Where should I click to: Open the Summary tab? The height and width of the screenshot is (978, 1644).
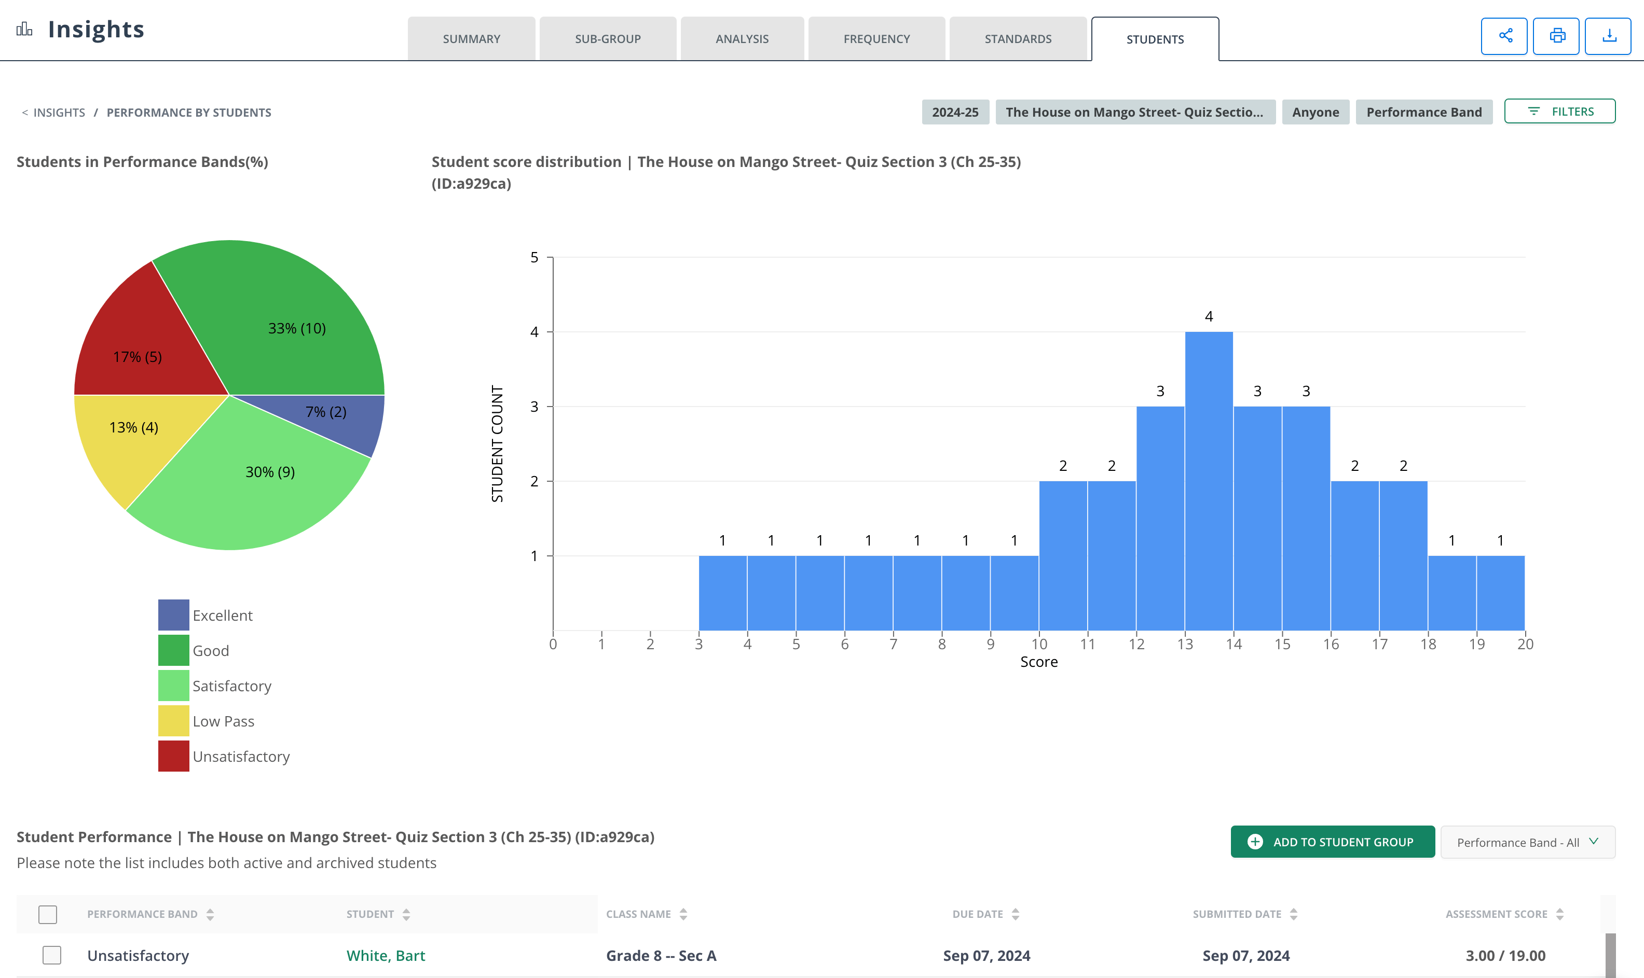click(472, 39)
